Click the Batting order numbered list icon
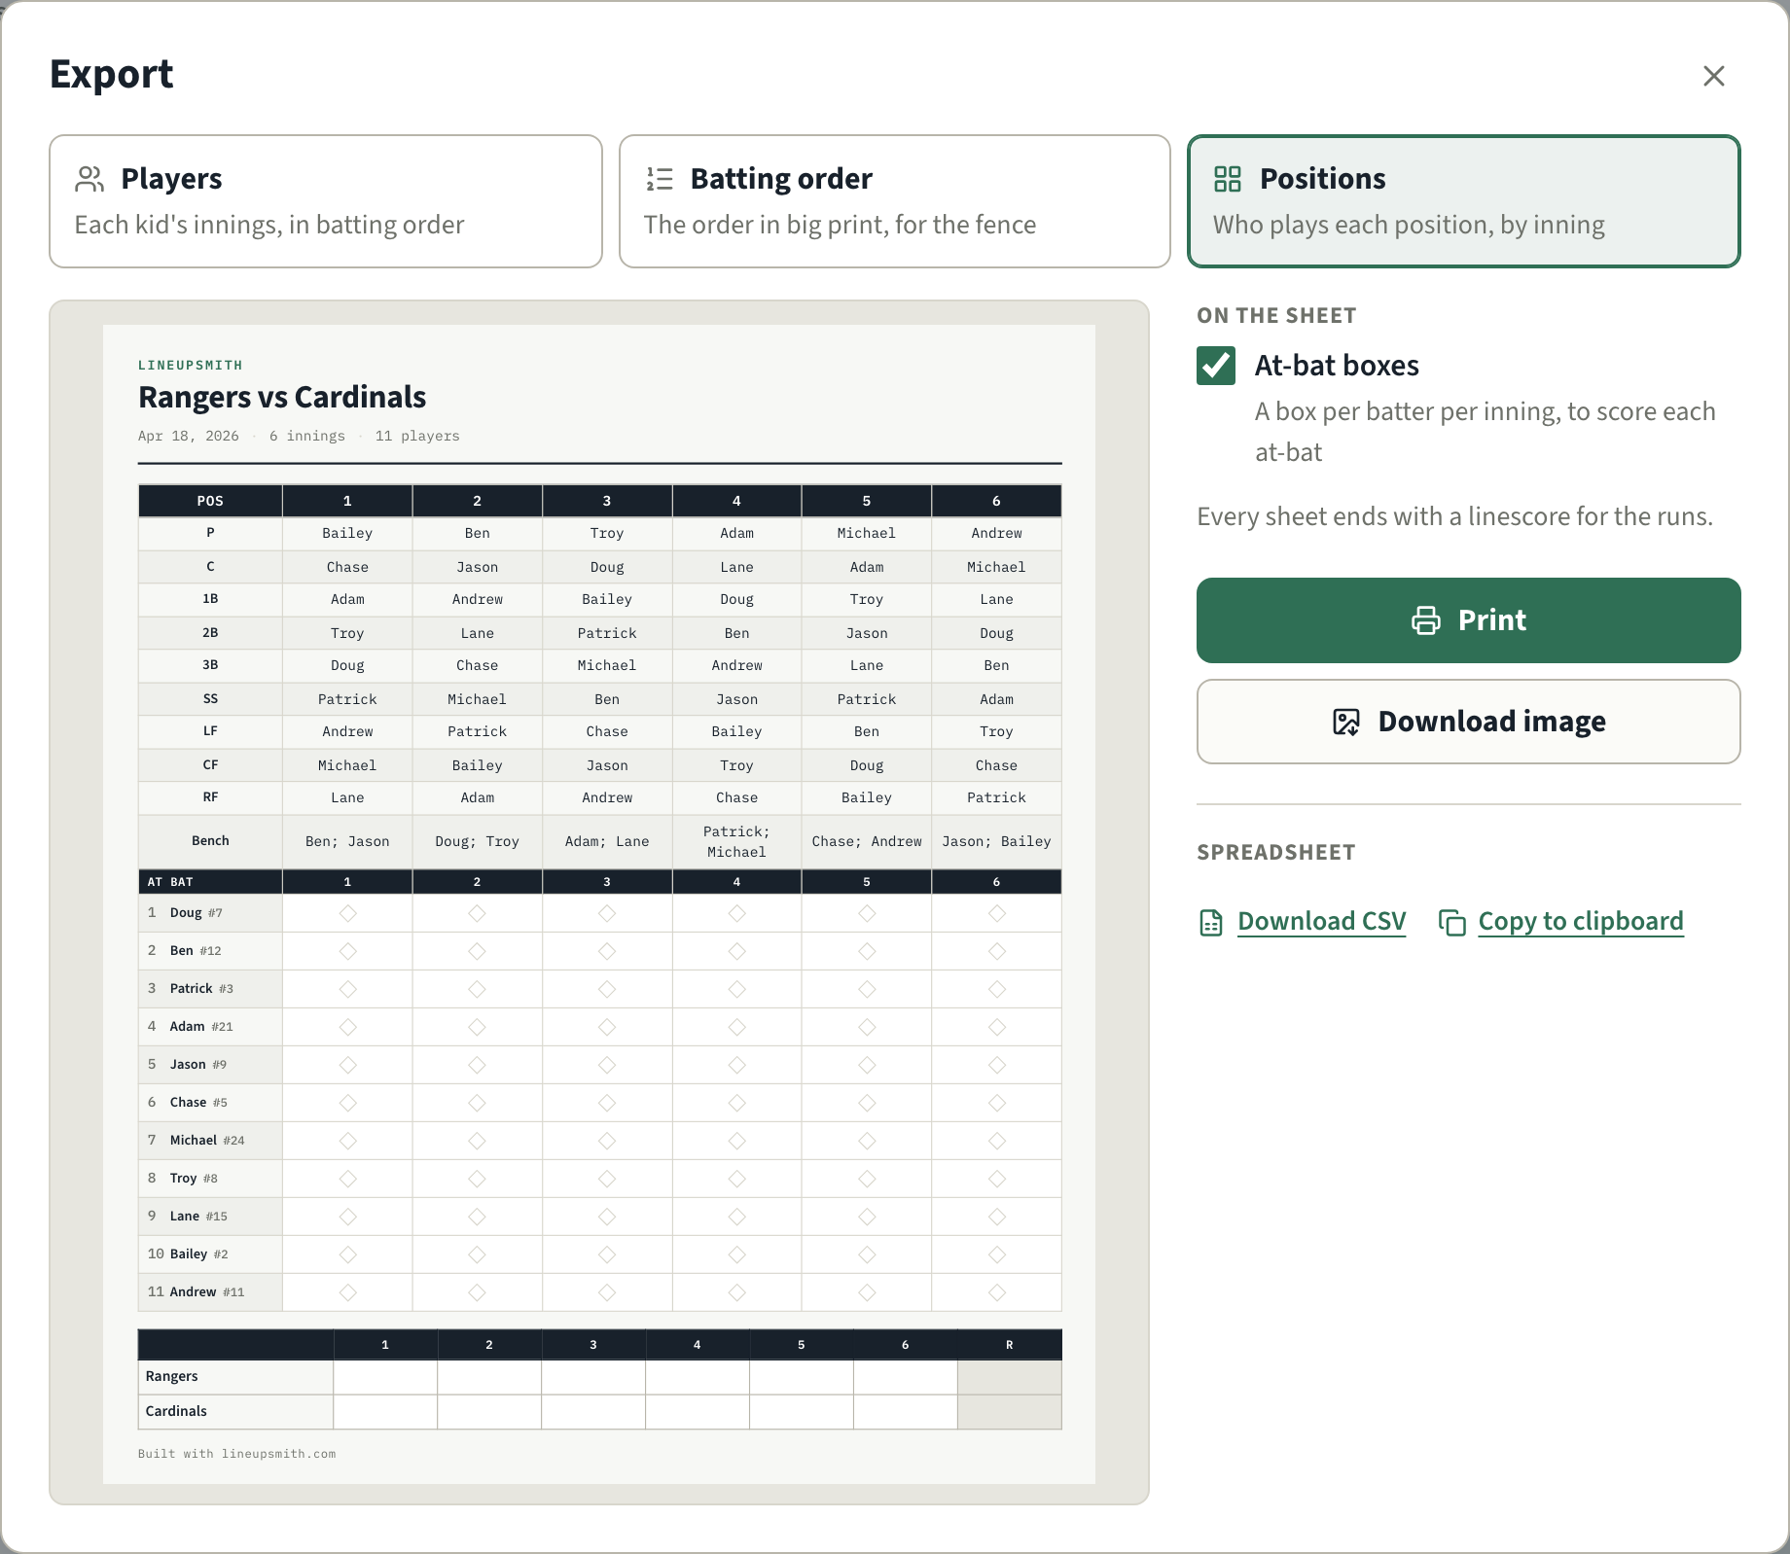The height and width of the screenshot is (1554, 1790). (x=660, y=179)
